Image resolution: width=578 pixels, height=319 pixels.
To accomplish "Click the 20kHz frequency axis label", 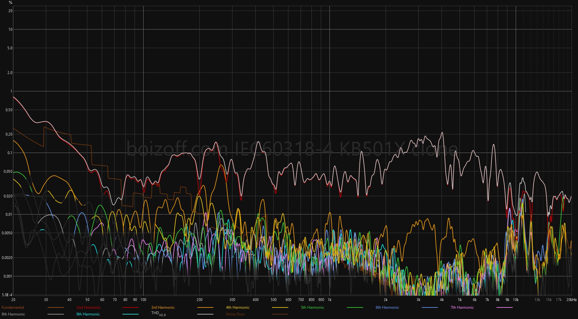I will (x=571, y=300).
